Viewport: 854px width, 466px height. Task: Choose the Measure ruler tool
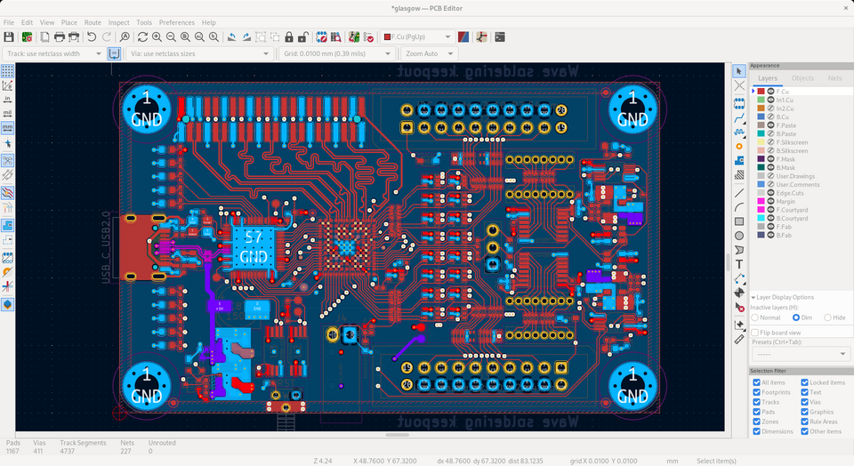739,339
